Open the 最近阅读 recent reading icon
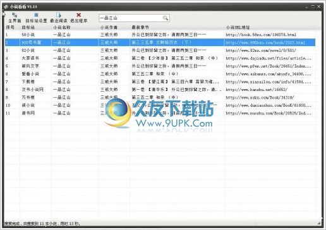 (59, 18)
